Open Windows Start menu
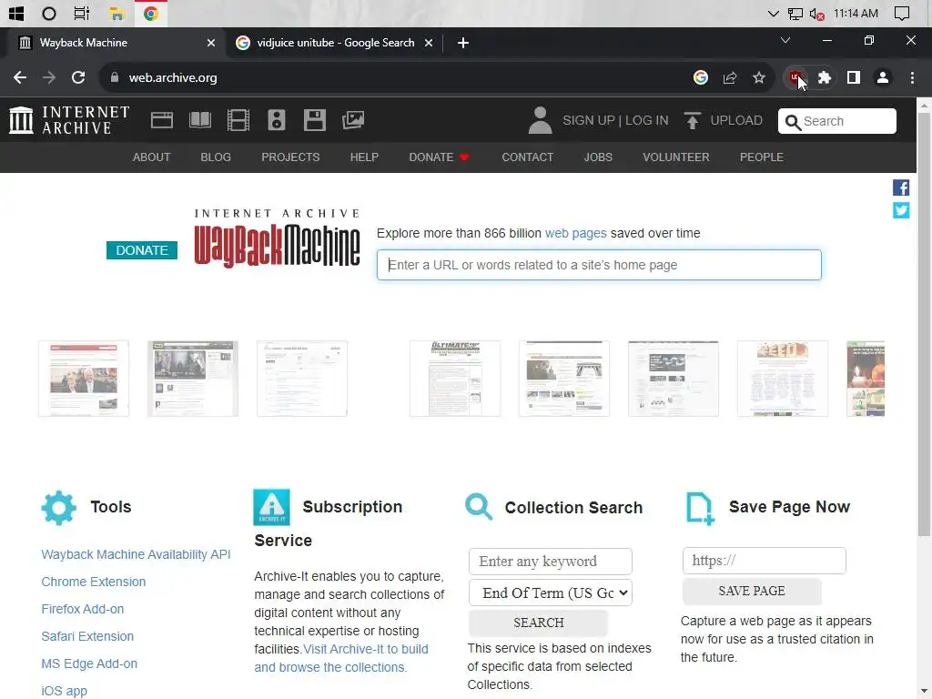 pos(16,13)
